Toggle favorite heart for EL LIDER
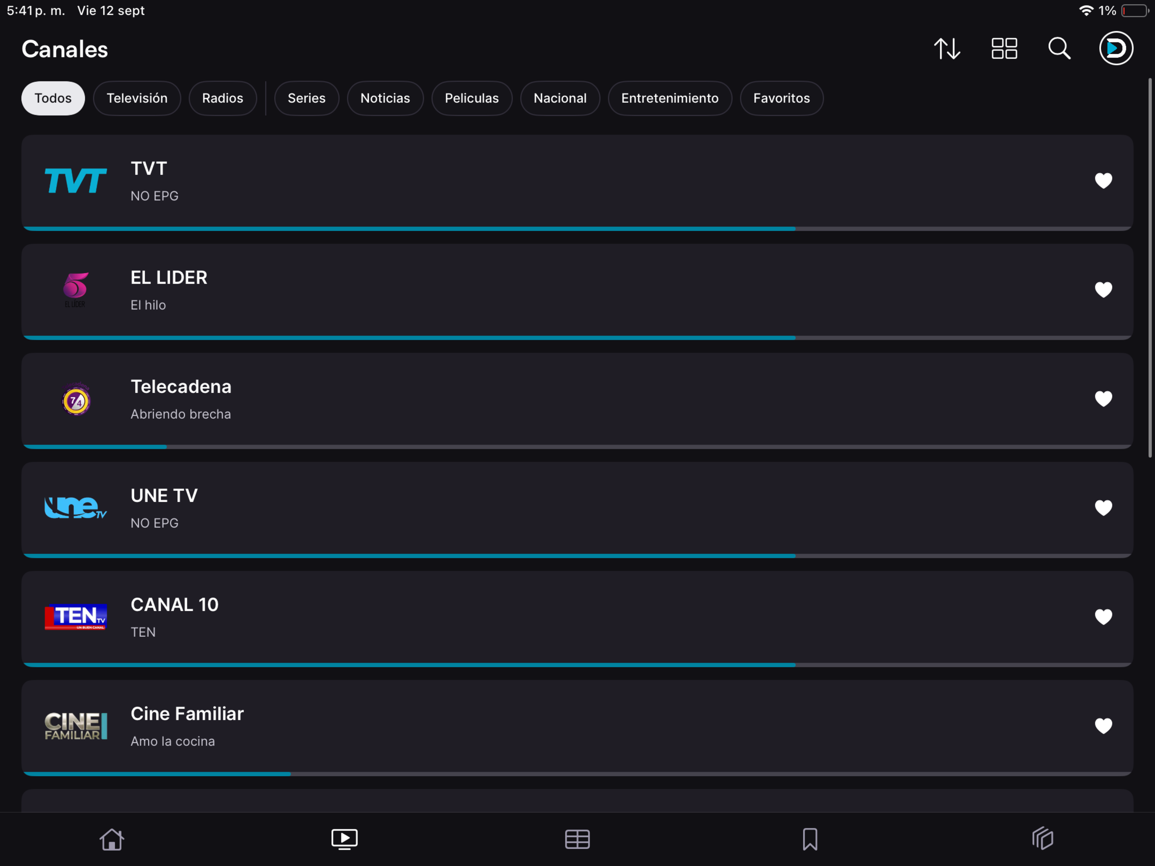Screen dimensions: 1155x866 pyautogui.click(x=1103, y=290)
